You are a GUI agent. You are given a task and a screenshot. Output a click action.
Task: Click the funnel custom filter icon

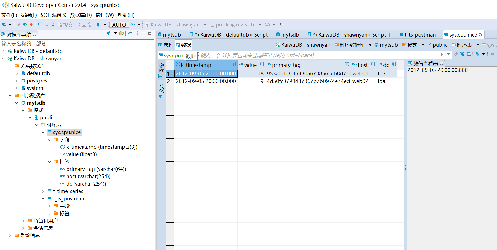coord(463,54)
